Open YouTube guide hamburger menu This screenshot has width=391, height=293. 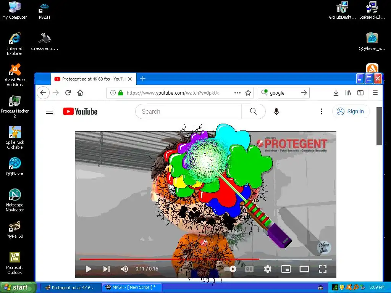49,111
